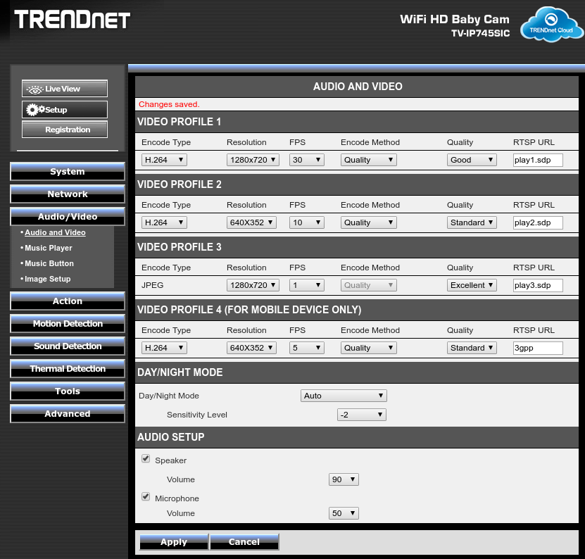Viewport: 585px width, 559px height.
Task: Open Profile 2 Encode Method dropdown
Action: pos(369,222)
